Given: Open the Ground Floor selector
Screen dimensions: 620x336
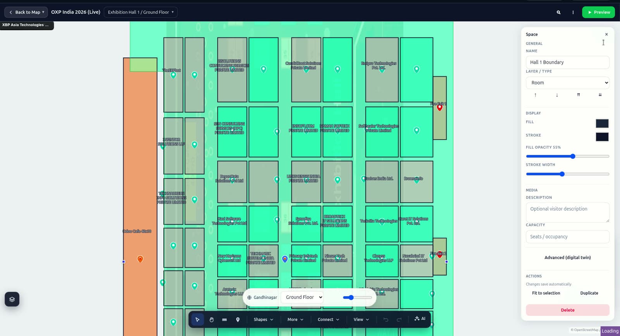Looking at the screenshot, I should click(x=302, y=297).
